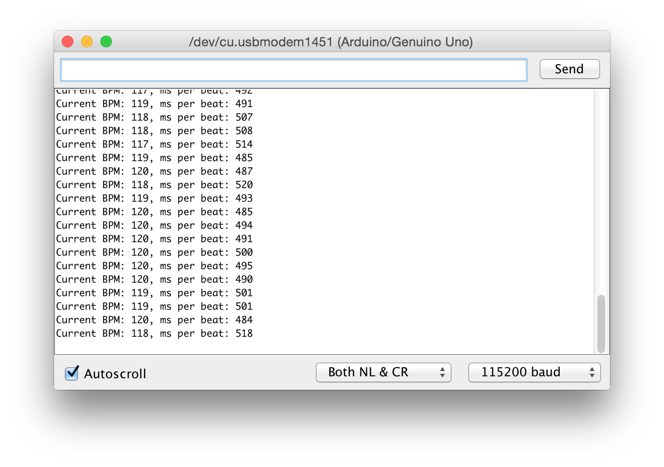Click the scrollbar track above the thumb
Screen dimensions: 664x467
coord(601,193)
